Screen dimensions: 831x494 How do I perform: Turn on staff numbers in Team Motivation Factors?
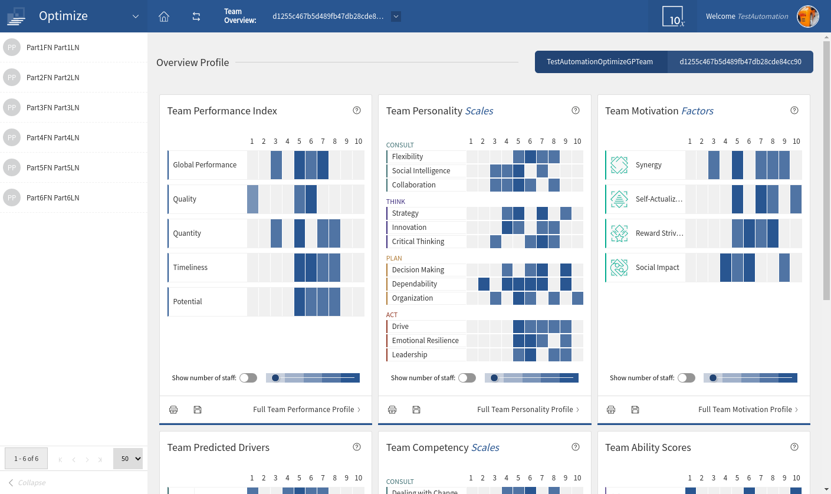coord(686,378)
